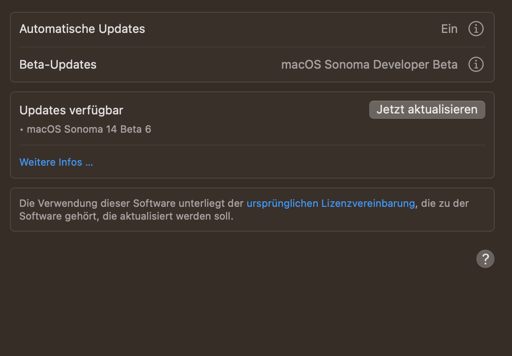Open the ursprünglichen Lizenzvereinbarung link

coord(331,203)
